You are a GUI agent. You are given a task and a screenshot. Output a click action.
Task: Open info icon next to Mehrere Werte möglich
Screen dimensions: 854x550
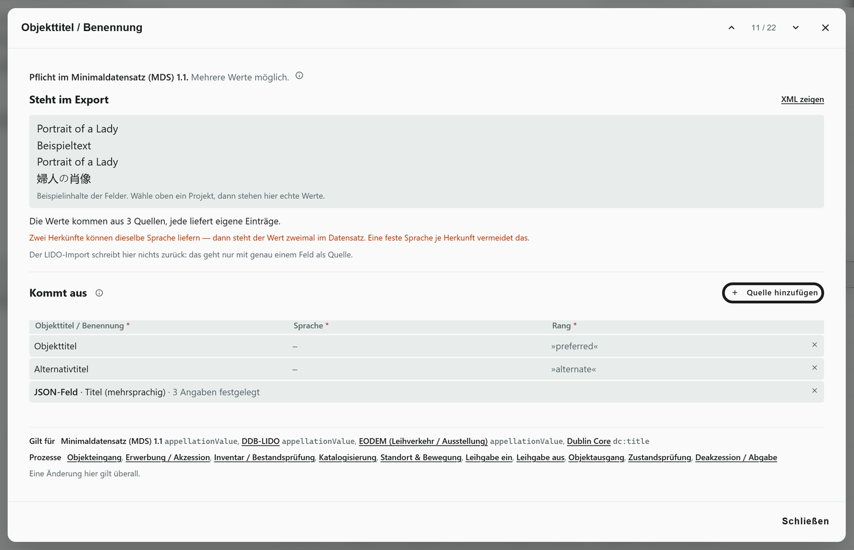coord(299,76)
